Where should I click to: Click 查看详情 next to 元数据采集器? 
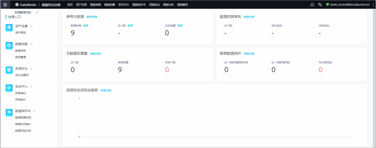95,54
